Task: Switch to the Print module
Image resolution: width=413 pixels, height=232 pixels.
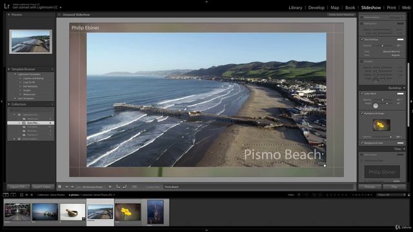Action: (391, 8)
